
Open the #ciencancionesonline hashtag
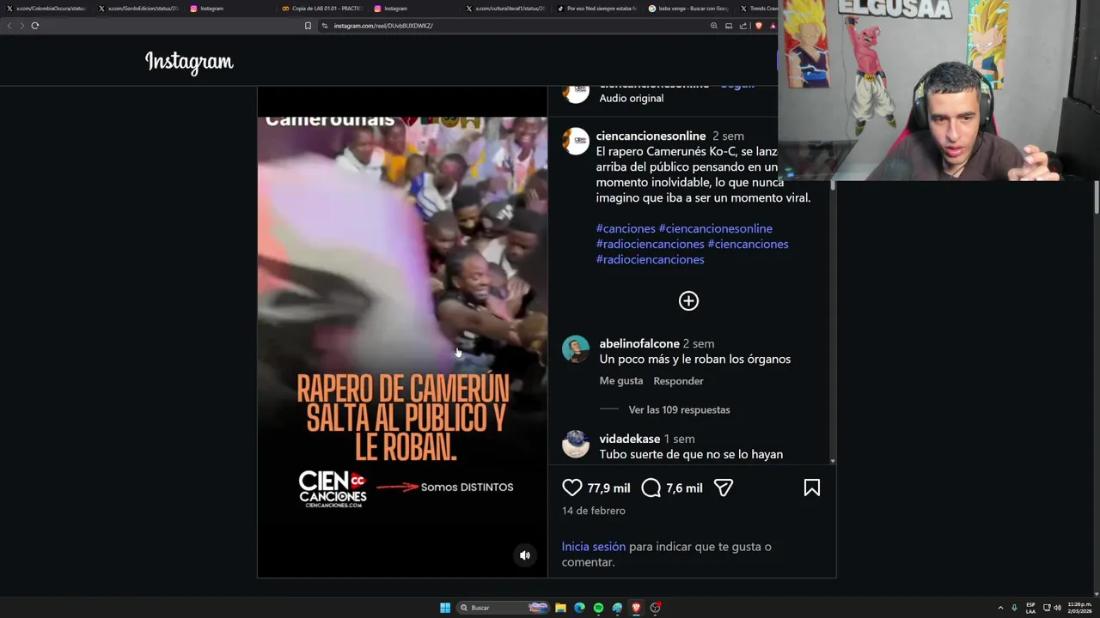coord(715,228)
